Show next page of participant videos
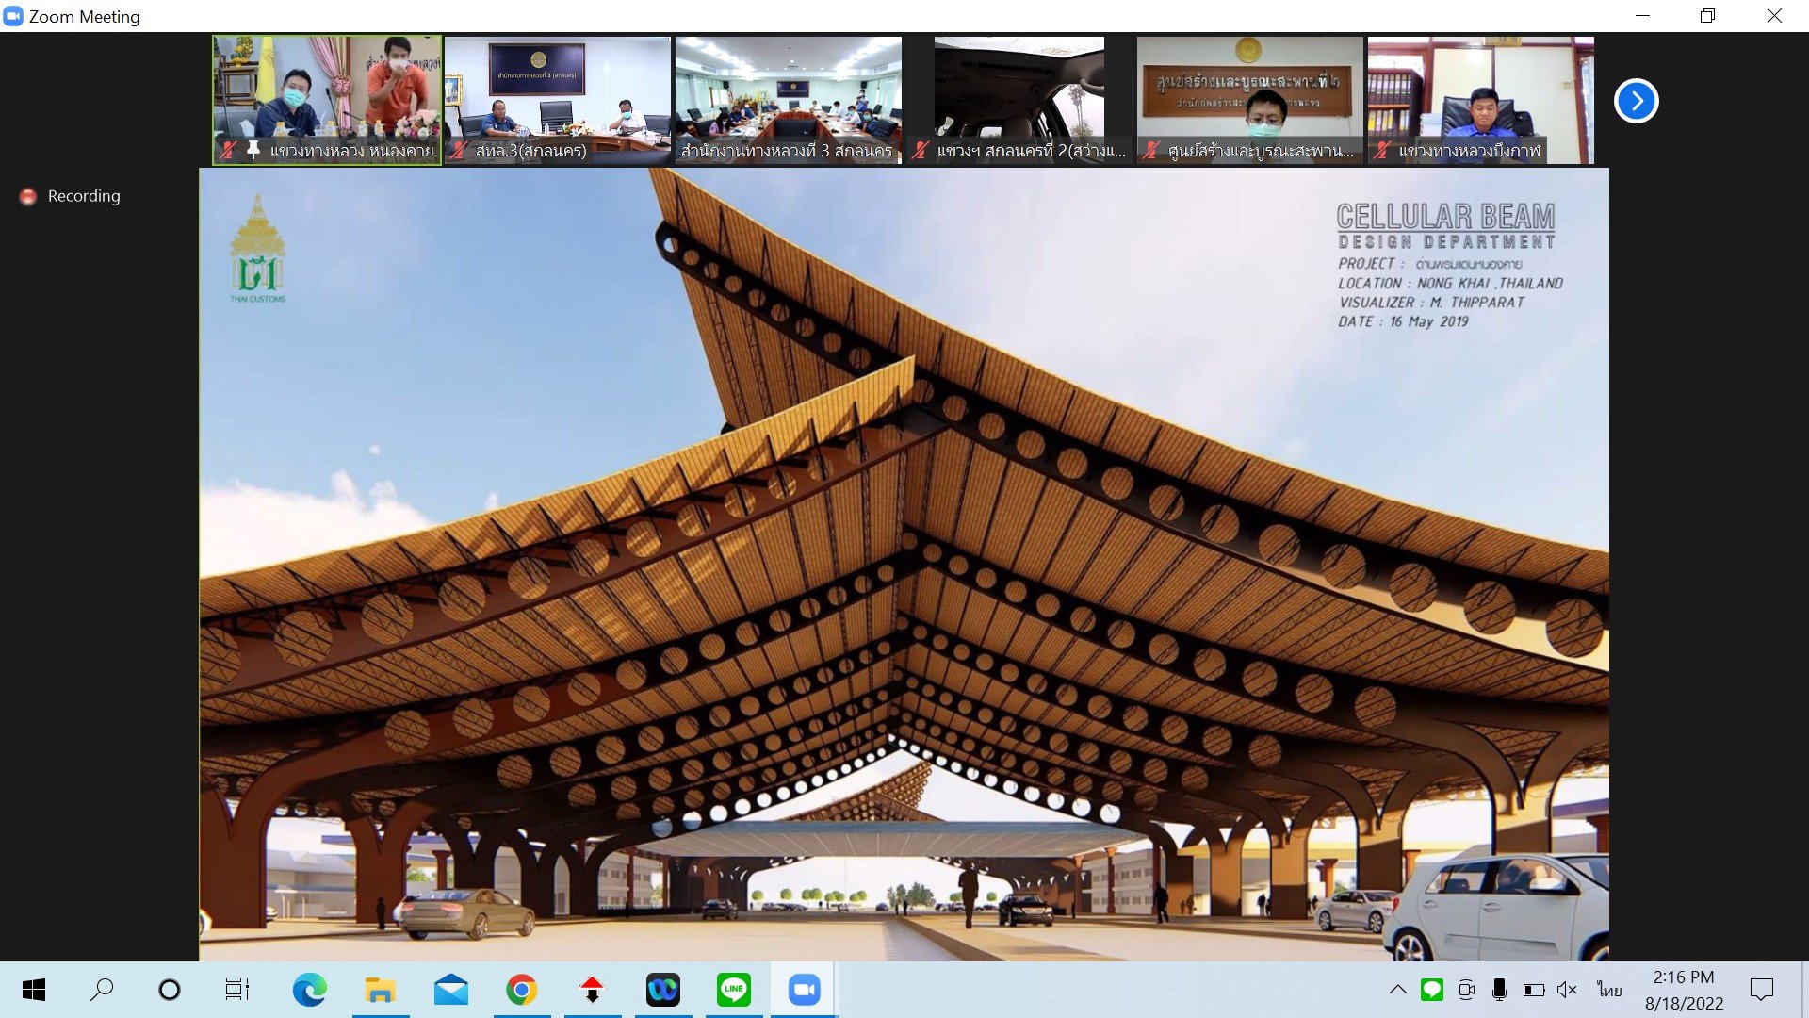Screen dimensions: 1809x1018 [1636, 101]
